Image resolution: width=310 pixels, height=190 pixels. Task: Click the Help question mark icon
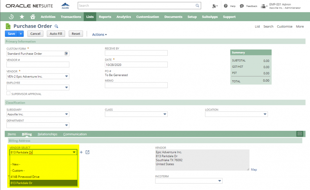coord(226,6)
